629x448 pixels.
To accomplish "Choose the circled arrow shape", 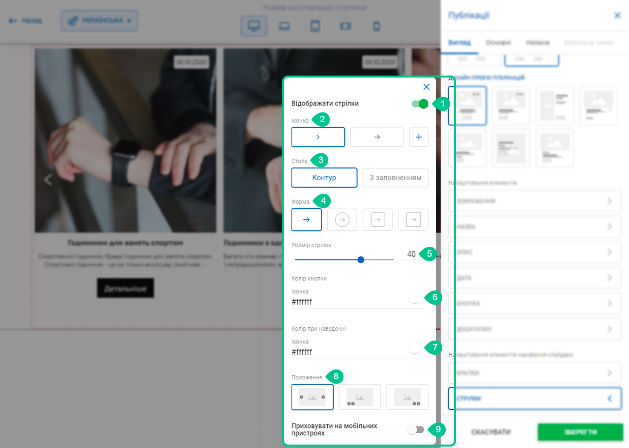I will [x=342, y=220].
